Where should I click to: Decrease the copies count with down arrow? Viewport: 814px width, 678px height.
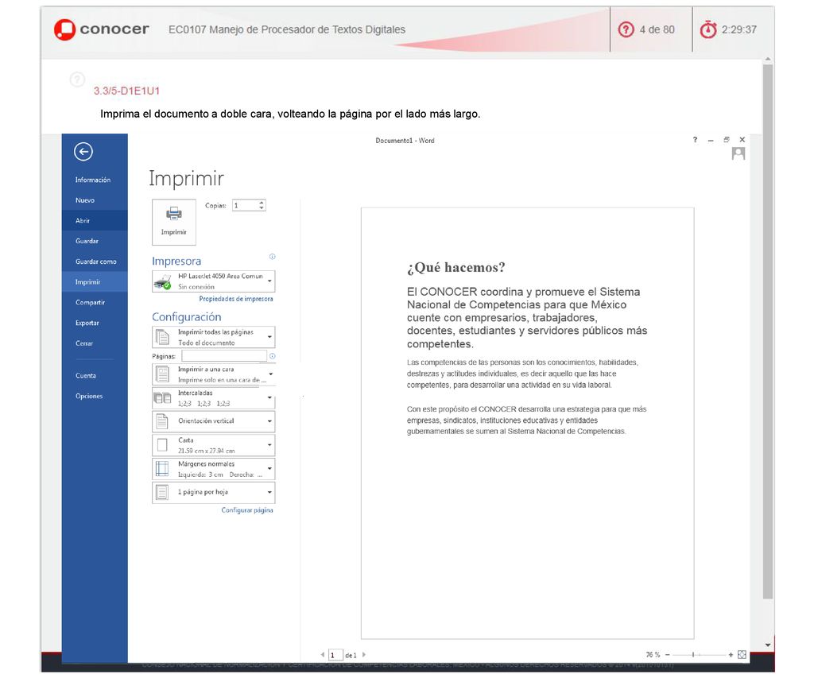[x=262, y=208]
